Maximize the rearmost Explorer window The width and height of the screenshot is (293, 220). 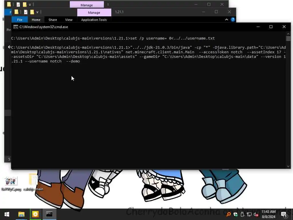coord(209,4)
